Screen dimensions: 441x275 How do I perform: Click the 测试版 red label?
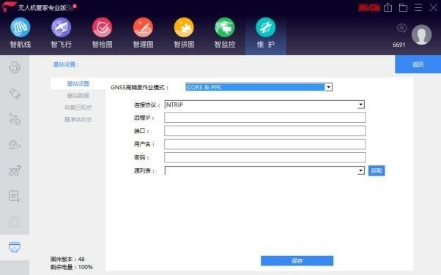tap(369, 7)
